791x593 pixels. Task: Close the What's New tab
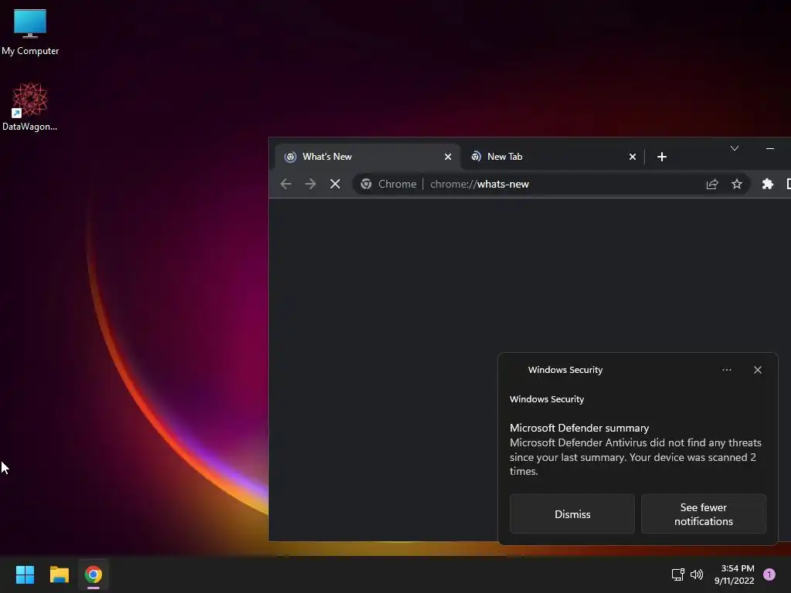coord(447,157)
